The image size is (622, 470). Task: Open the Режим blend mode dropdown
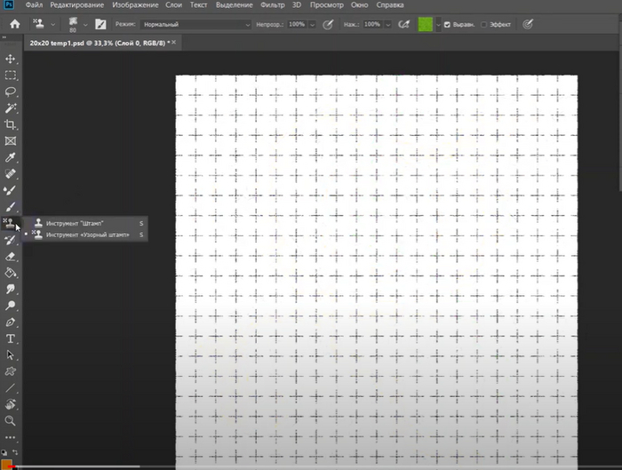click(195, 24)
